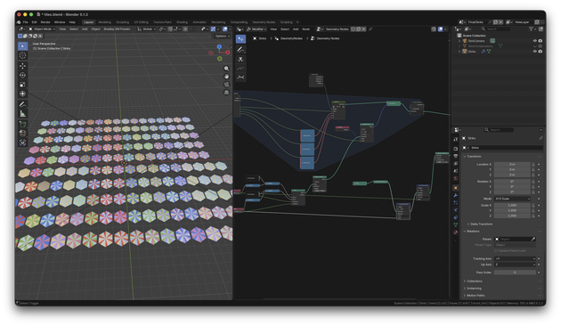Screen dimensions: 561x326
Task: Select the Annotate tool in 3D viewport
Action: point(22,104)
